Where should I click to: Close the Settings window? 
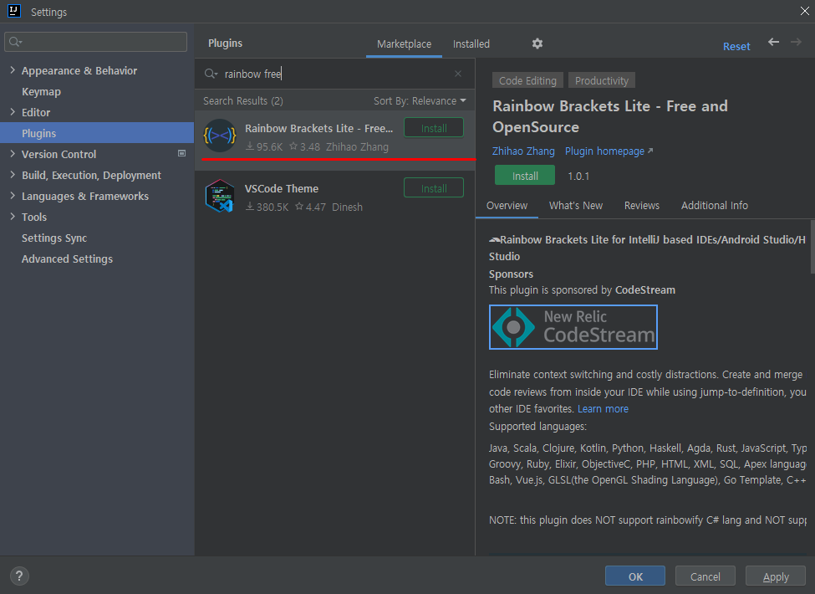pyautogui.click(x=805, y=11)
